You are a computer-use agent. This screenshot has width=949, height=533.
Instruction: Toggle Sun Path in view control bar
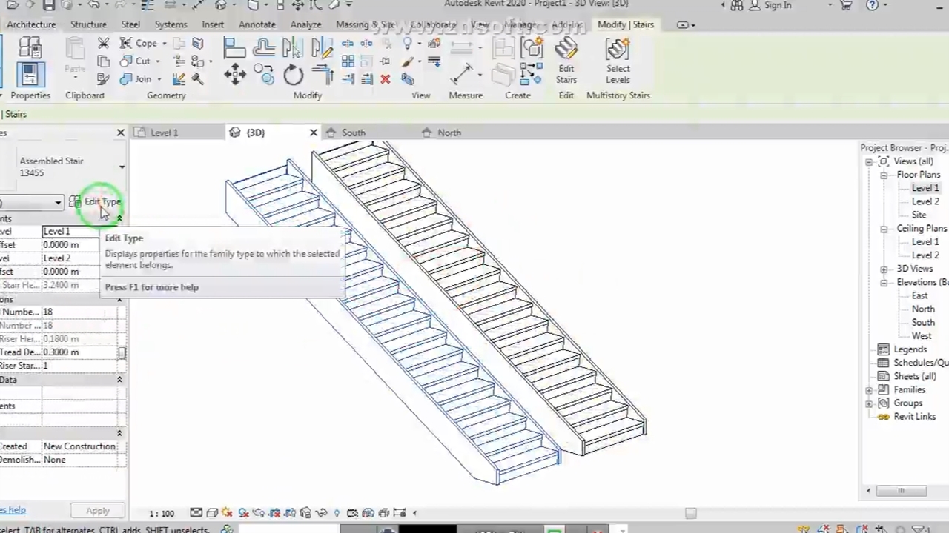(227, 512)
